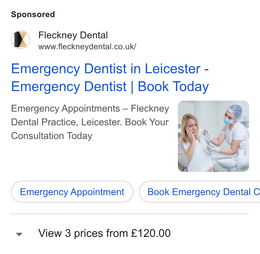Select the Book Emergency Dental chip
The width and height of the screenshot is (260, 254).
pos(200,192)
